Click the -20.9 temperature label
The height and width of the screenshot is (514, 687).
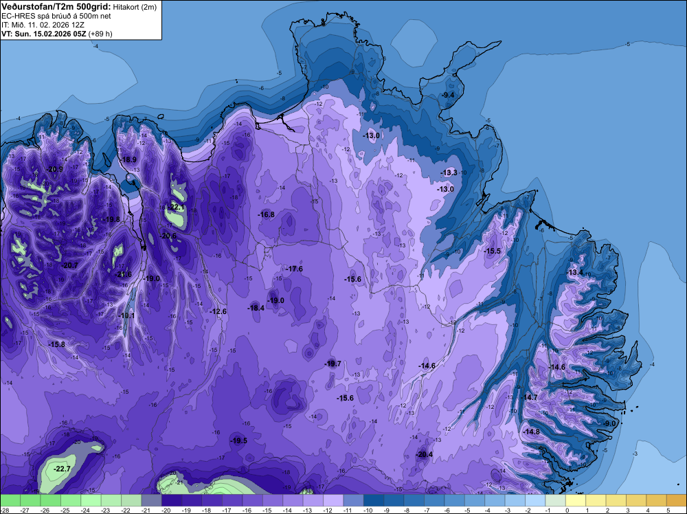(55, 169)
